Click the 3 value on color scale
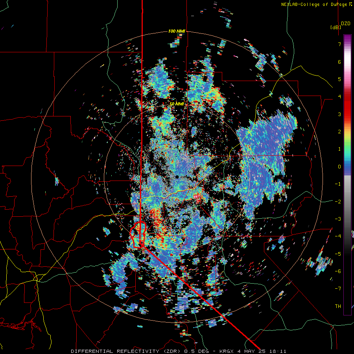Viewport: 354px width, 354px height. coord(339,114)
